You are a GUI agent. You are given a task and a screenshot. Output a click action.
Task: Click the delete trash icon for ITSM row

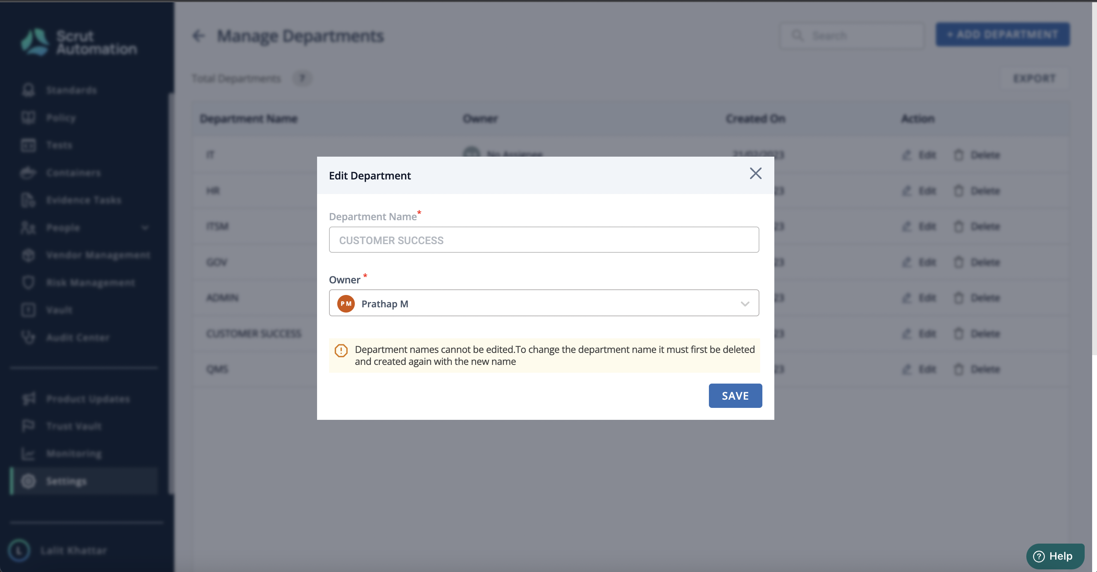coord(959,227)
